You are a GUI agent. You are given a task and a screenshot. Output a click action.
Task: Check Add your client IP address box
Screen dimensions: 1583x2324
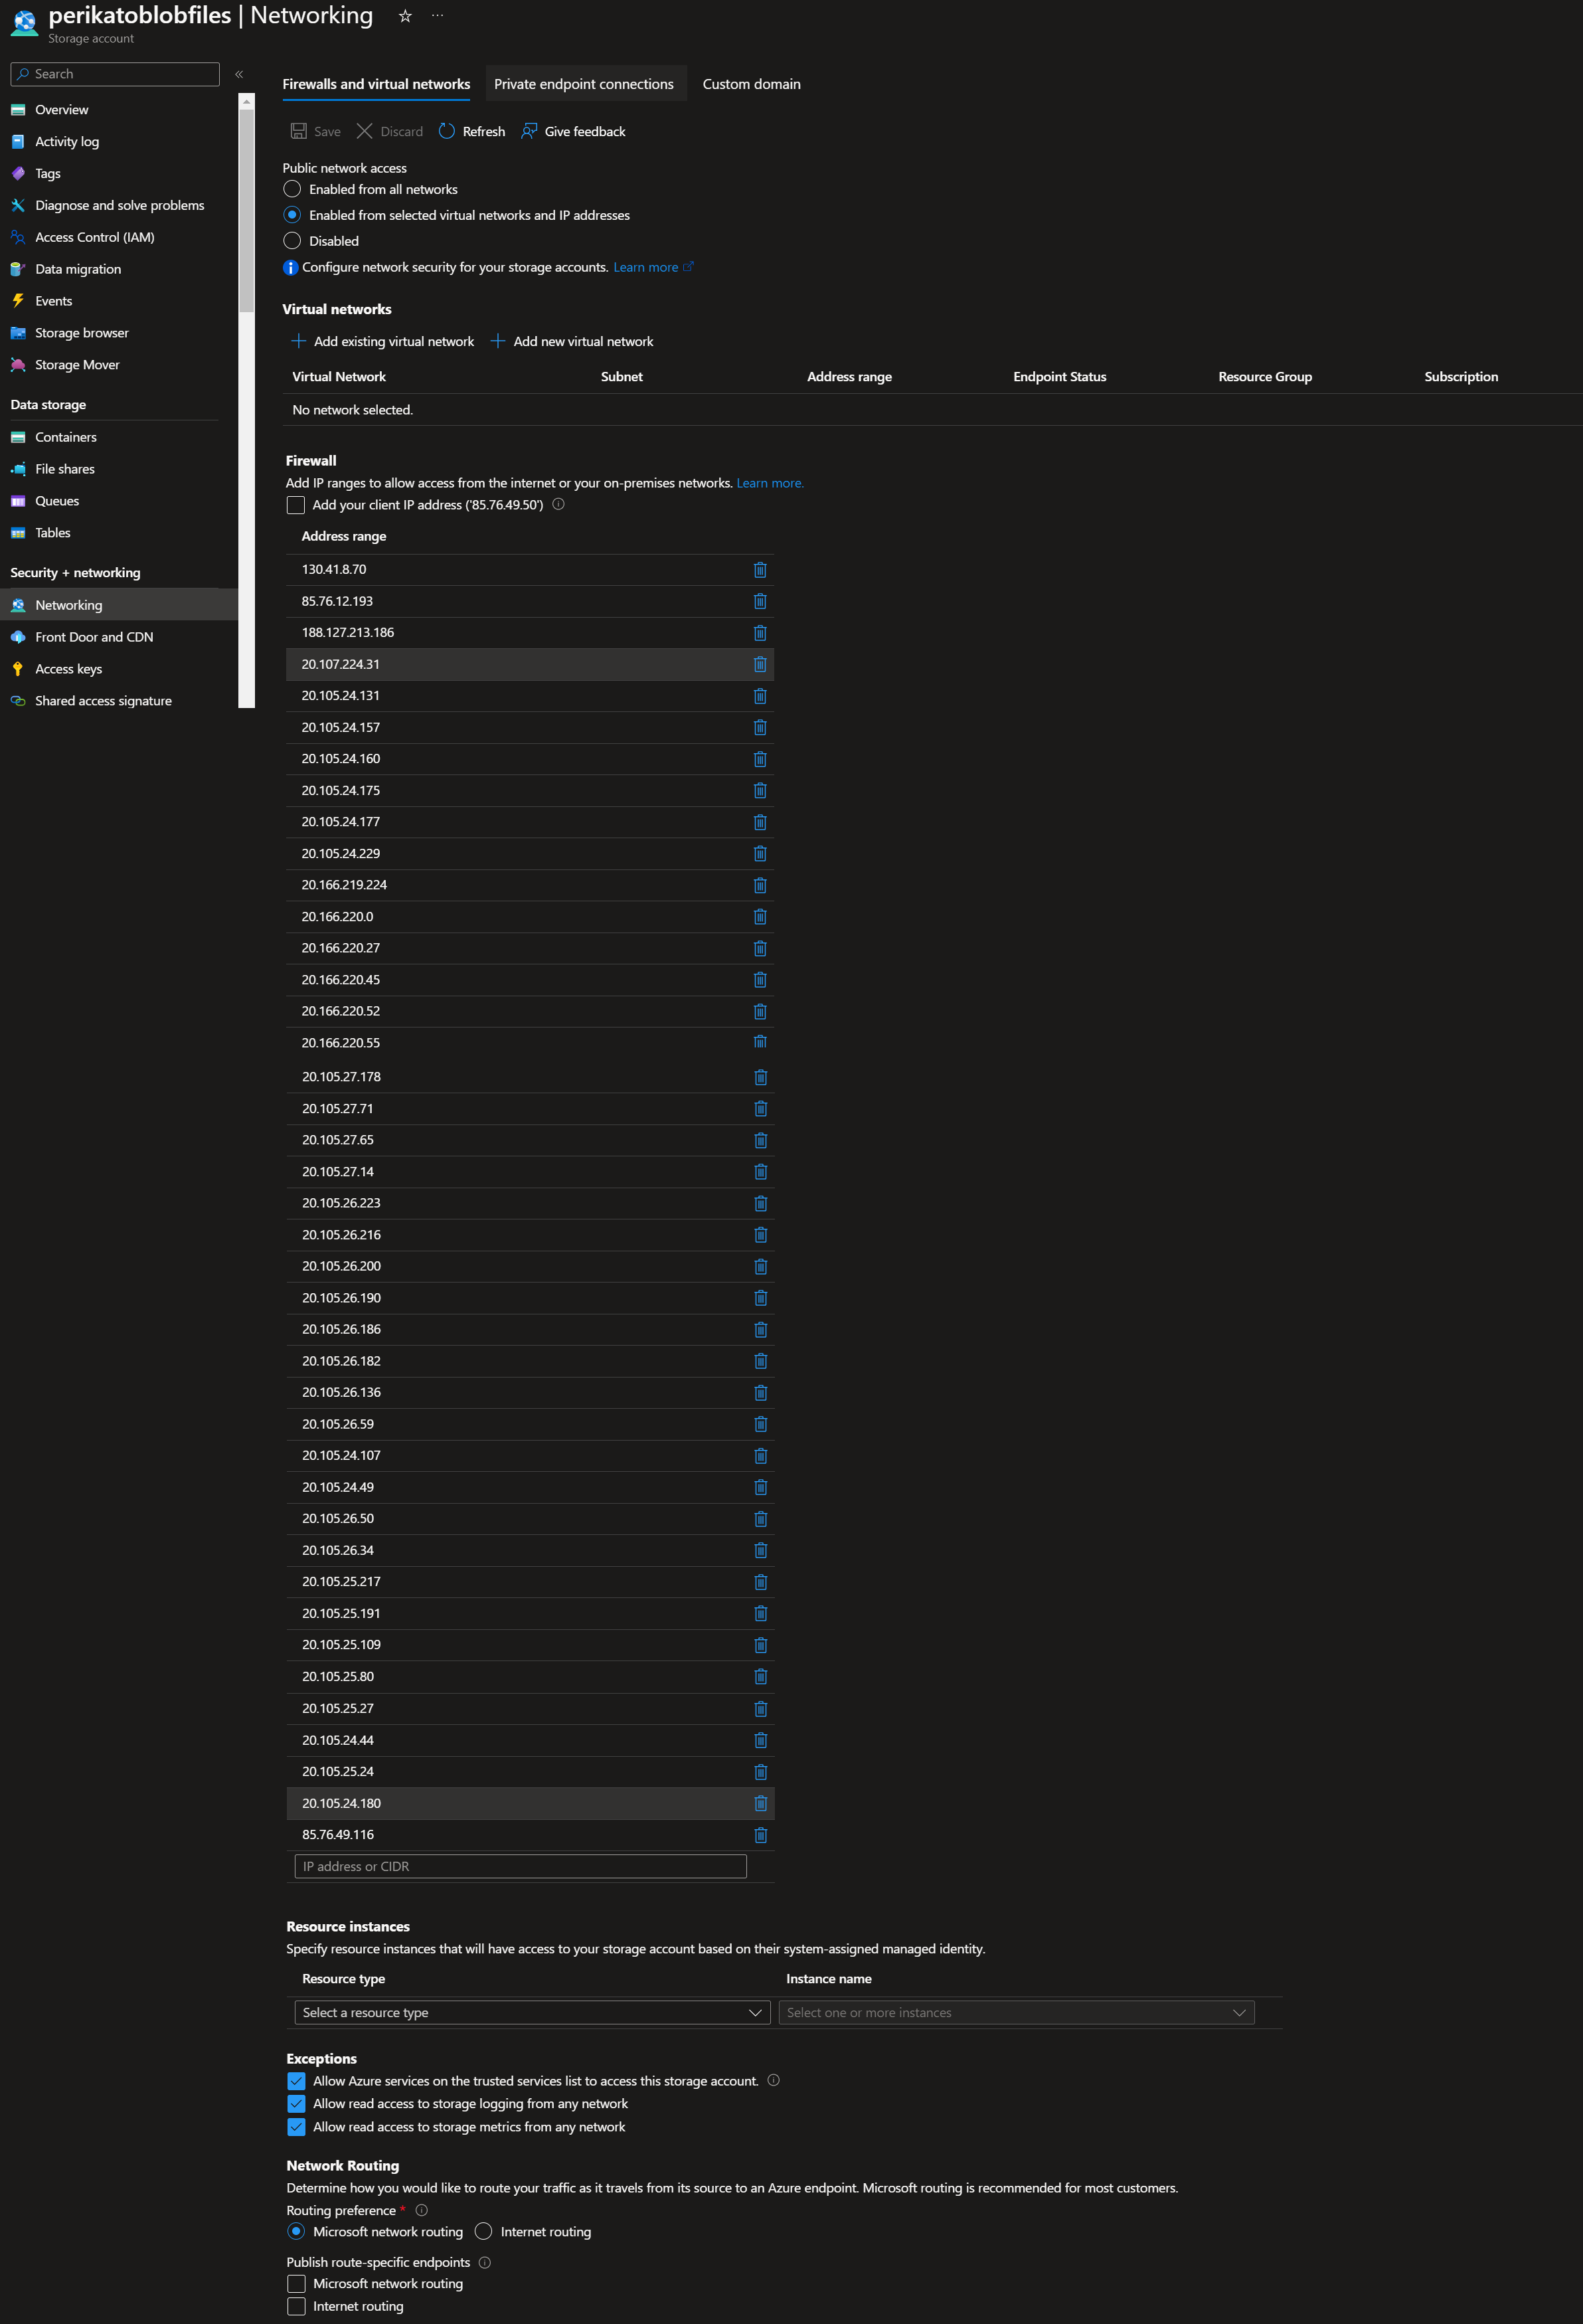point(296,505)
